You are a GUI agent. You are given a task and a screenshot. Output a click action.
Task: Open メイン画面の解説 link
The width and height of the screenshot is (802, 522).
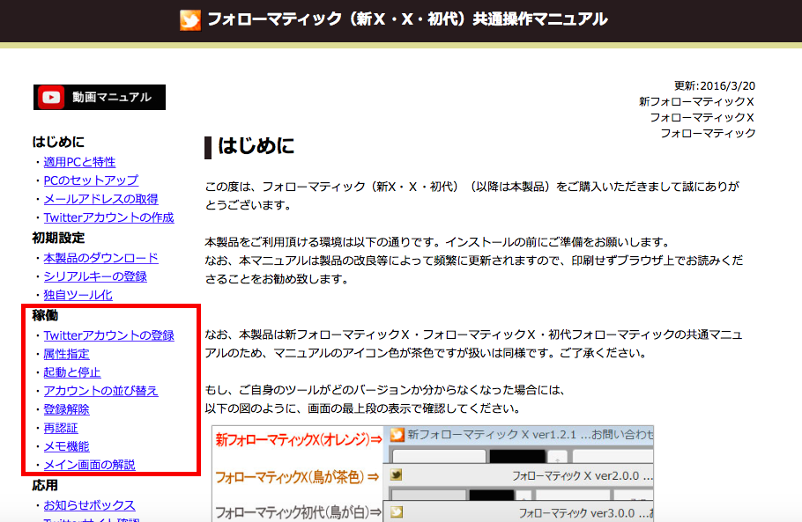coord(90,464)
